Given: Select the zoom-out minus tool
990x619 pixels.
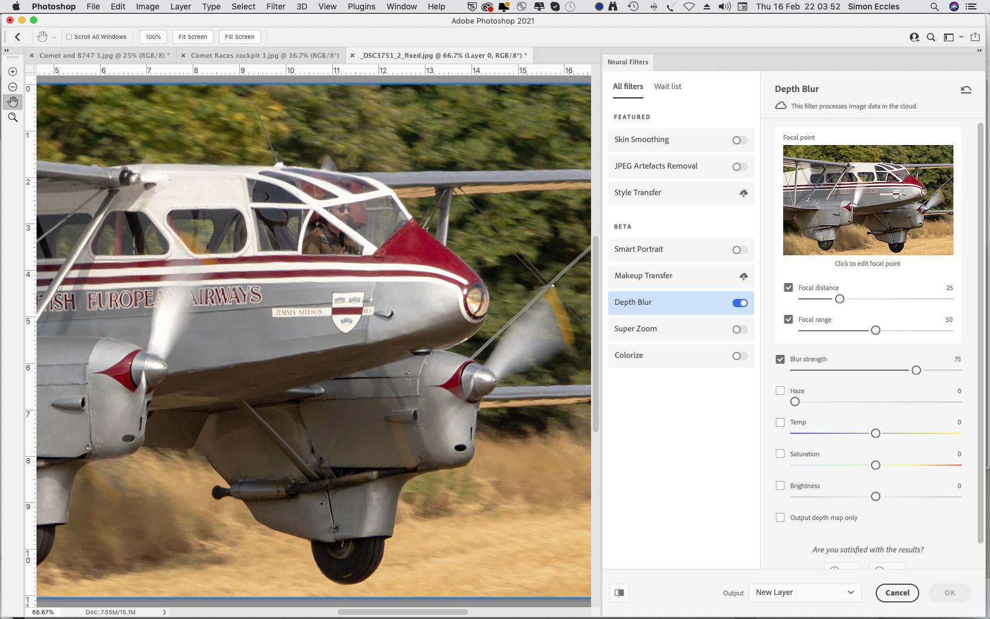Looking at the screenshot, I should (x=12, y=87).
